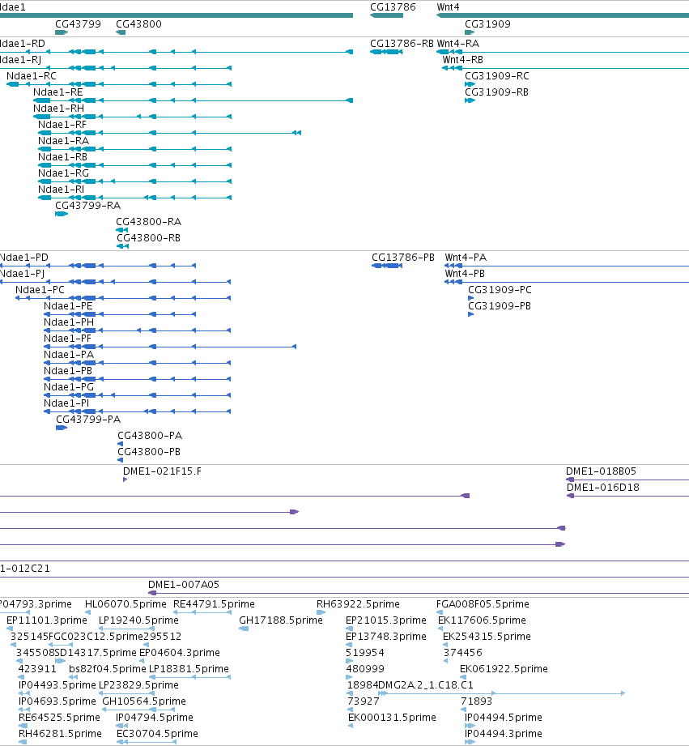
Task: Select the CG31909-PC protein label
Action: coord(500,289)
